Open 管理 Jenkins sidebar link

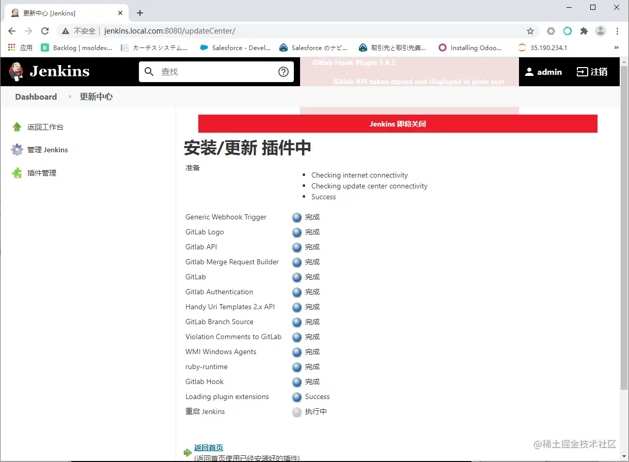point(48,150)
